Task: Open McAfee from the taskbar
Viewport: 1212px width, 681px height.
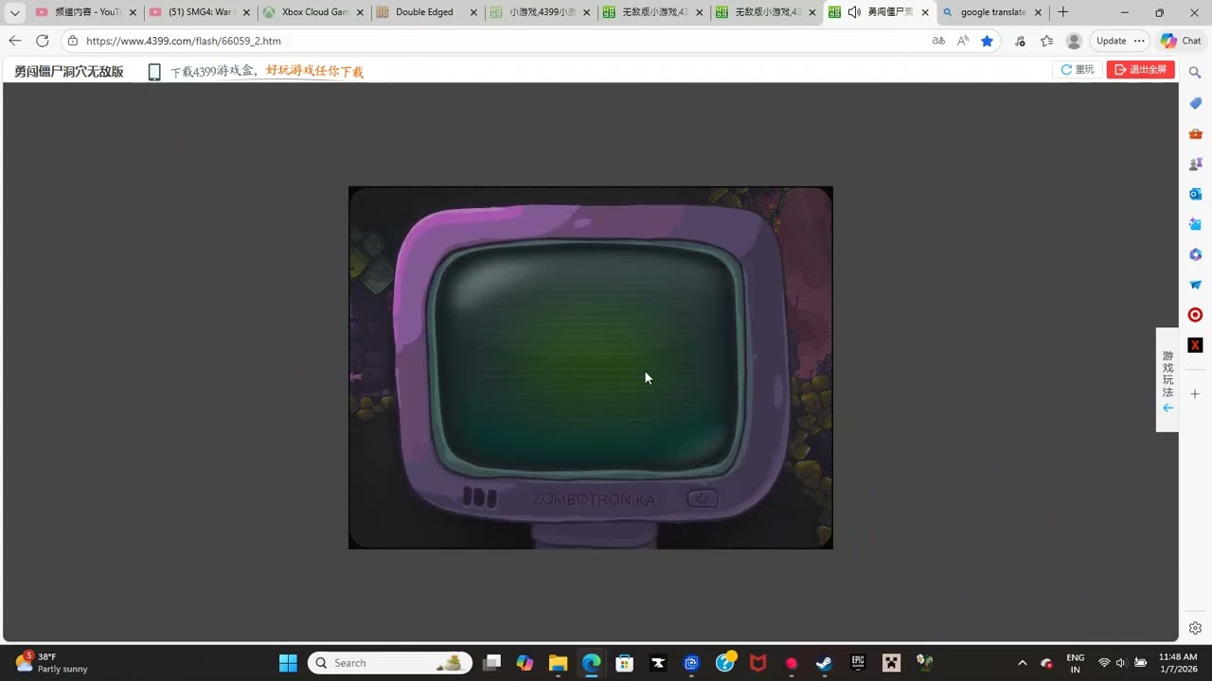Action: coord(757,663)
